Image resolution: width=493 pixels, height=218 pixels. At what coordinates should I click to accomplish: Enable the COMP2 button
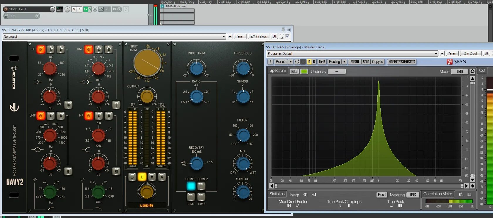pos(201,186)
